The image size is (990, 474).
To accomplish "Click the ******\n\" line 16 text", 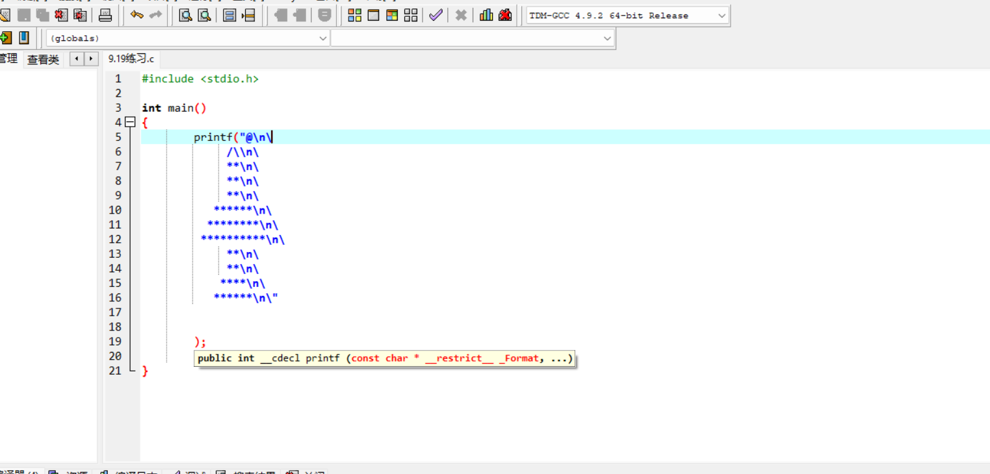I will (246, 298).
